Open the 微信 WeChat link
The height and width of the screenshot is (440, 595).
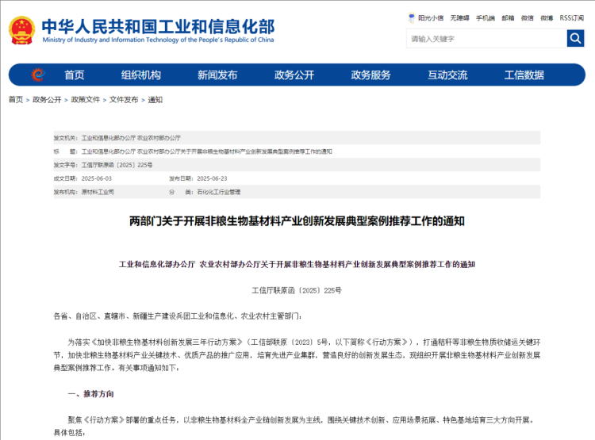(x=528, y=17)
